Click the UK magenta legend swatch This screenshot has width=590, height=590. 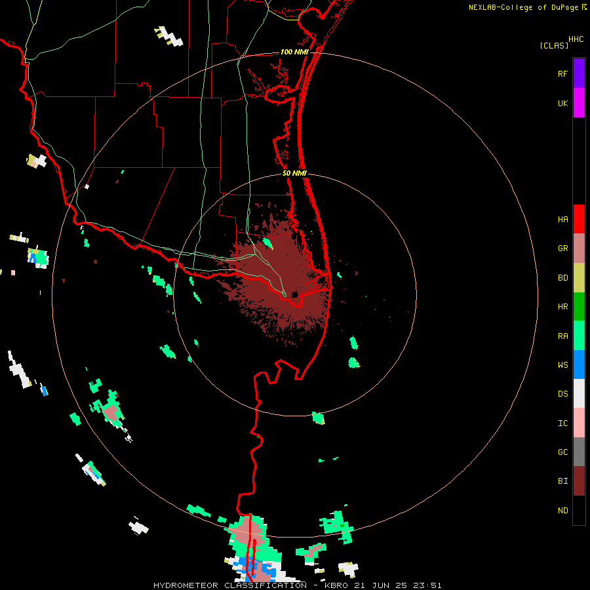tap(579, 102)
